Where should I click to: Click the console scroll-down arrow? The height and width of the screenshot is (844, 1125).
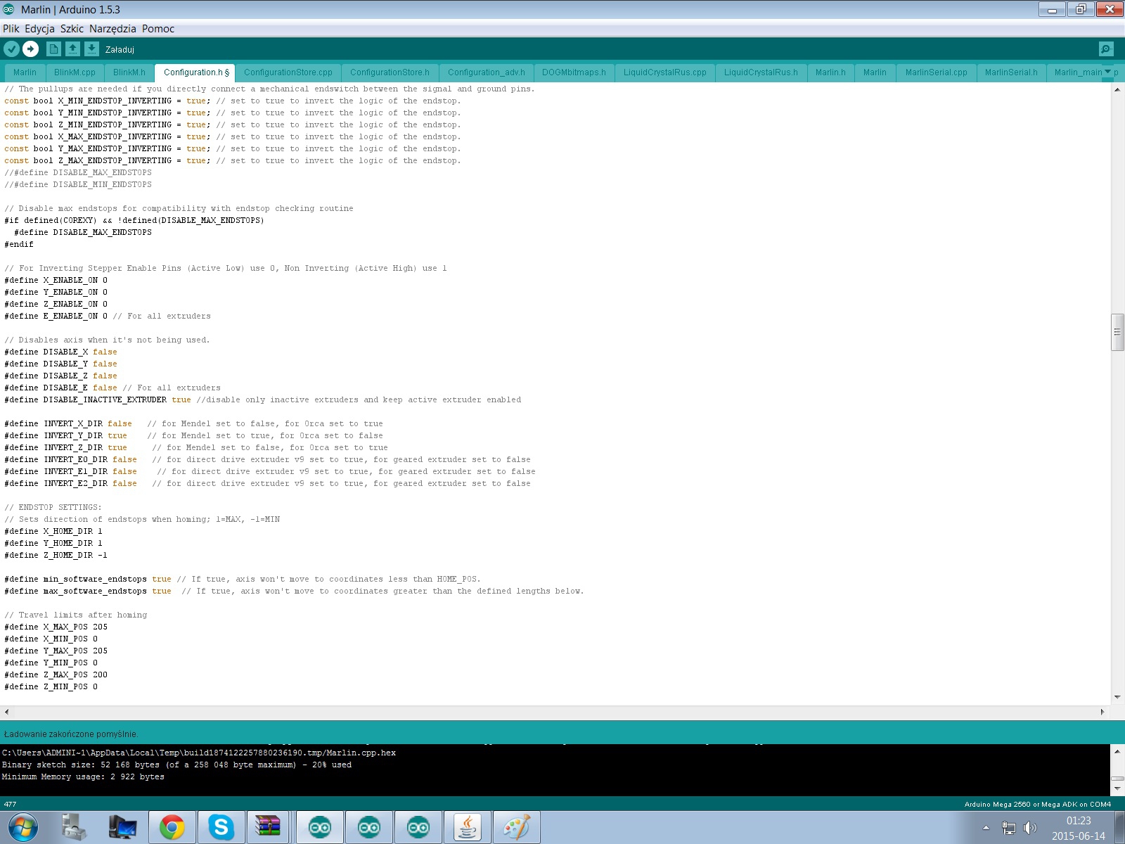1117,788
